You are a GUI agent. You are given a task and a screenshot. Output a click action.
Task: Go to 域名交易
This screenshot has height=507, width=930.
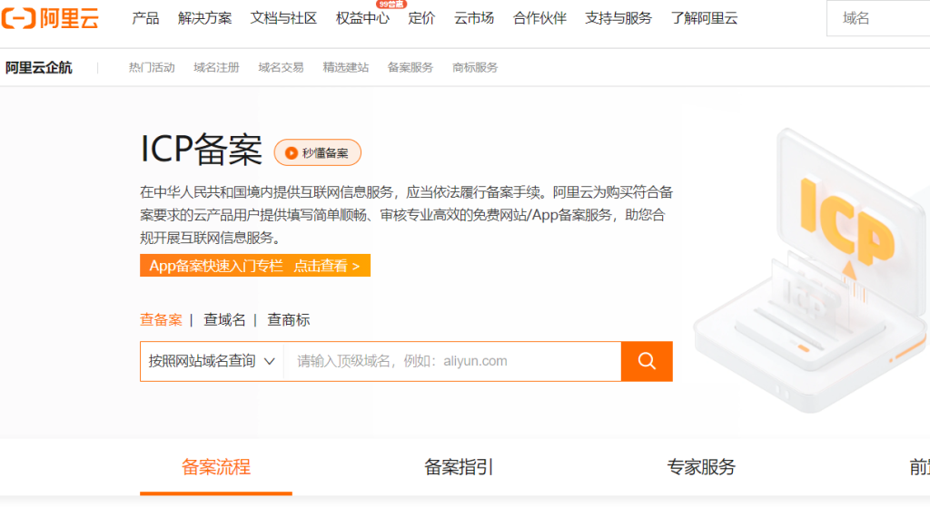pyautogui.click(x=282, y=67)
